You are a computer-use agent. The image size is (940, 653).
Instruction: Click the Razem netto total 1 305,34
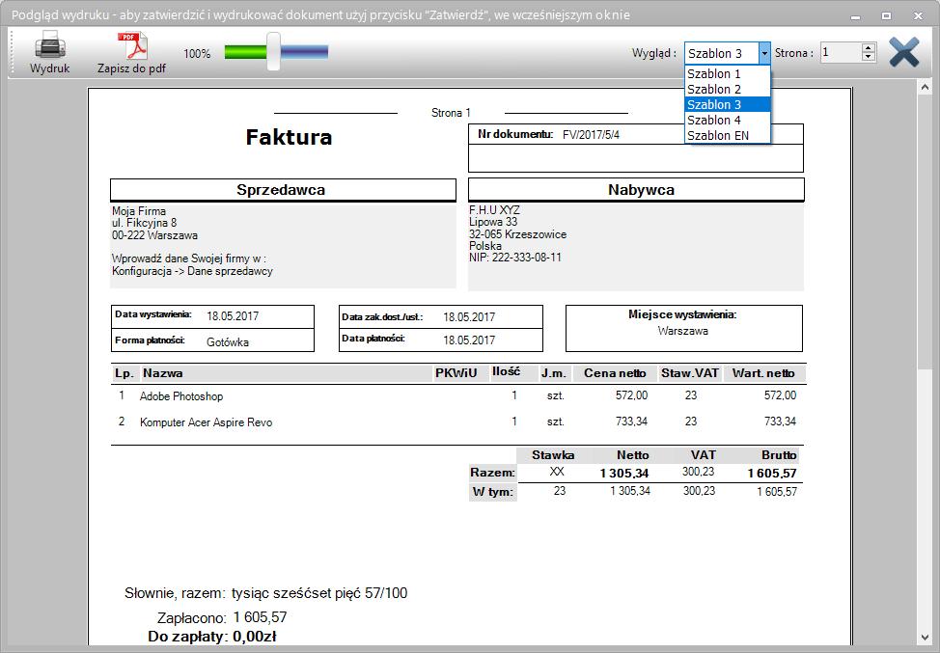624,474
